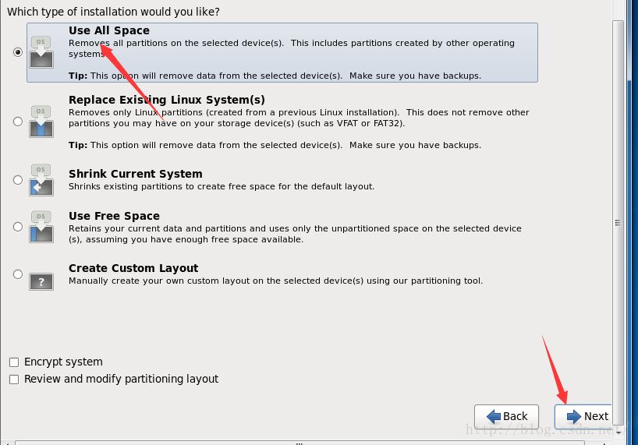Click the Create Custom Layout title text
The height and width of the screenshot is (445, 638).
[x=133, y=268]
